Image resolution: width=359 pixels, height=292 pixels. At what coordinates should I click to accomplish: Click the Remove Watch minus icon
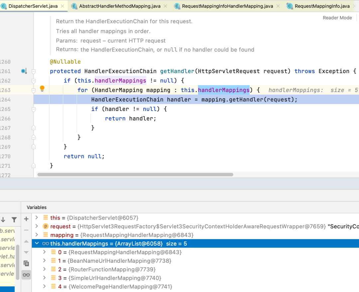click(x=26, y=230)
